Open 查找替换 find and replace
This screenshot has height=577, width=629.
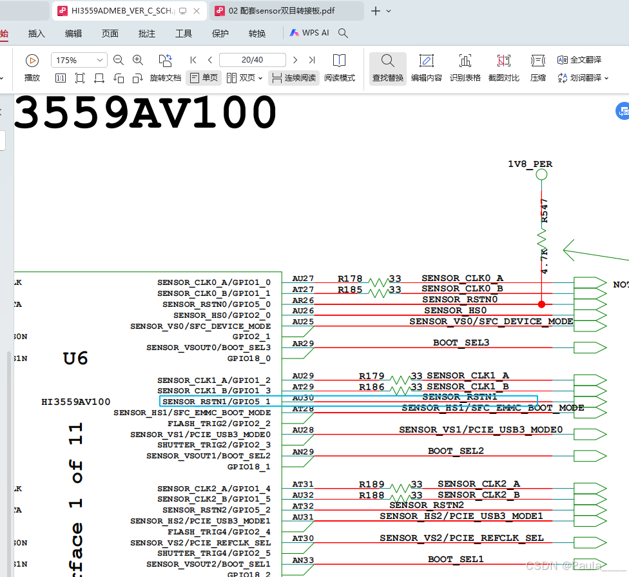(x=387, y=68)
